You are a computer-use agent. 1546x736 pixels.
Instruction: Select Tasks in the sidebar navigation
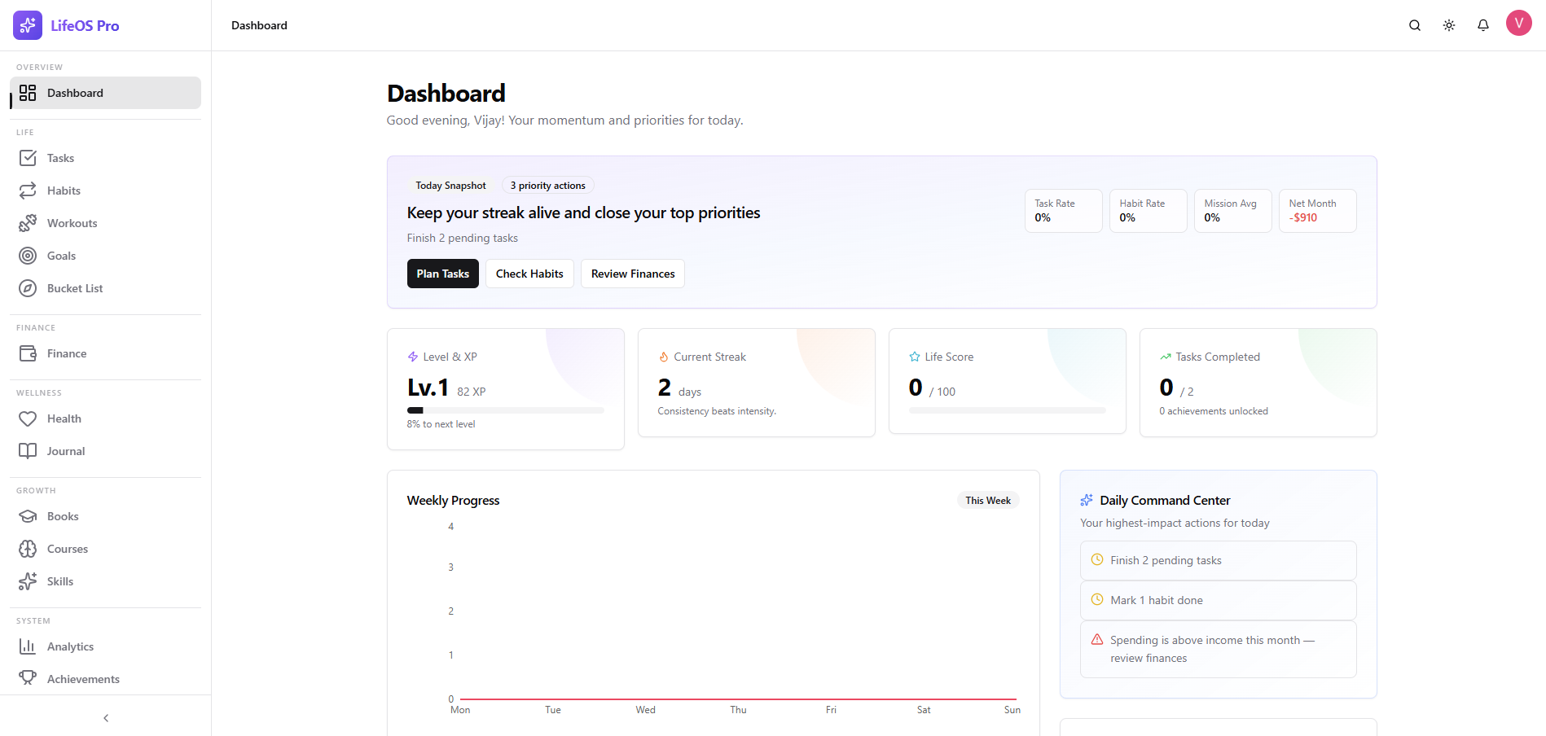[x=60, y=158]
